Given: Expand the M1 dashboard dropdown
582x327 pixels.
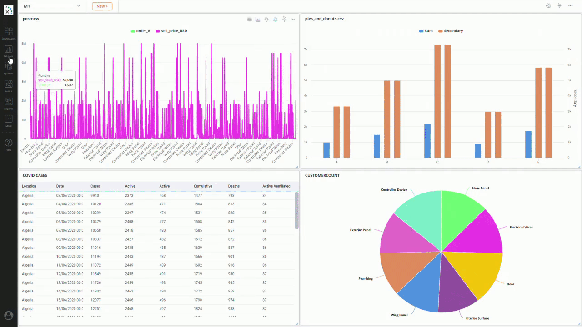Looking at the screenshot, I should click(x=79, y=6).
